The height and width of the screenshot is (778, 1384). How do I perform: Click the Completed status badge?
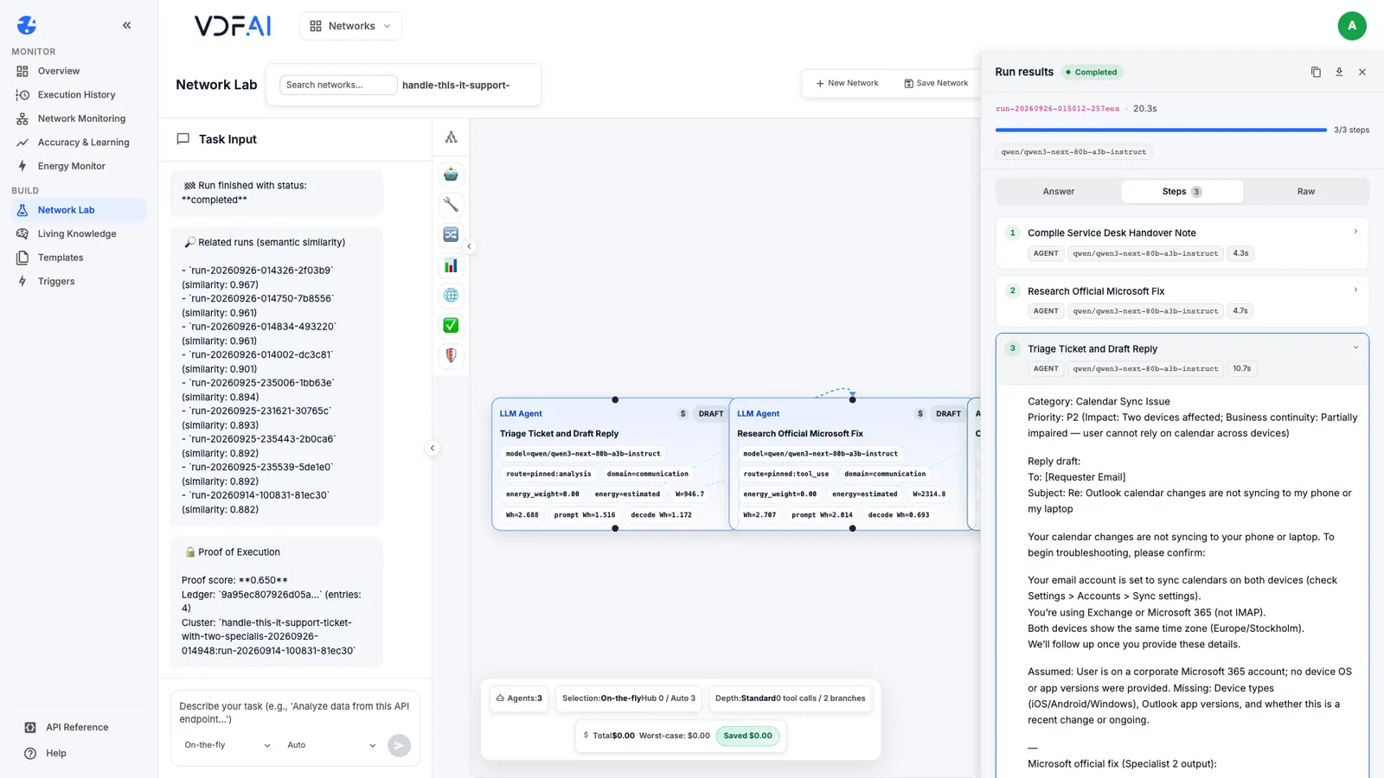tap(1092, 73)
